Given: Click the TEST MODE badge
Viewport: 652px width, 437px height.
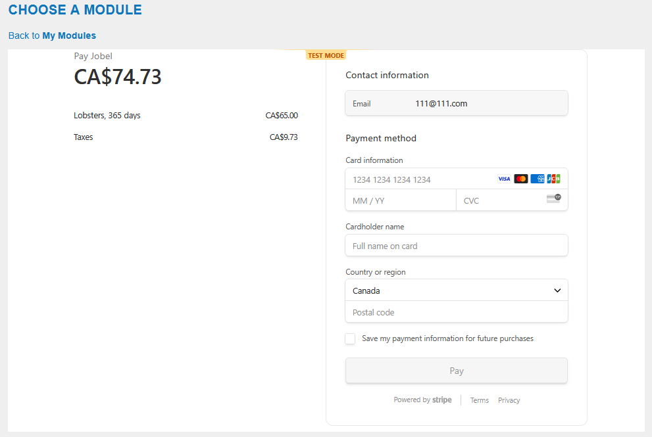Looking at the screenshot, I should (326, 55).
